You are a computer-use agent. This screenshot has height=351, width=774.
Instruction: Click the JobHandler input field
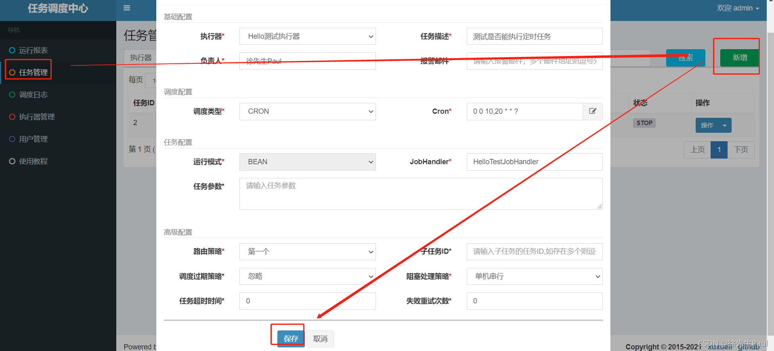(535, 162)
